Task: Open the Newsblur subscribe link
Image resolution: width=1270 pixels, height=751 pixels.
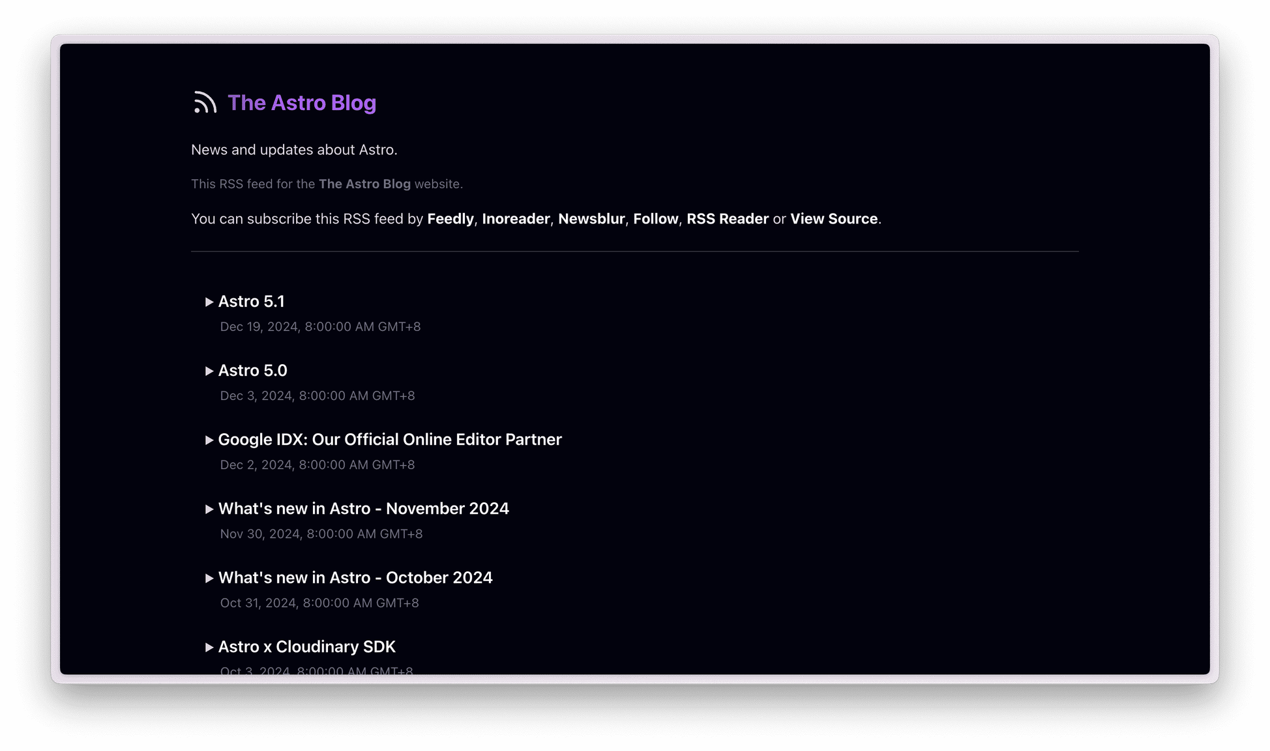Action: point(591,219)
